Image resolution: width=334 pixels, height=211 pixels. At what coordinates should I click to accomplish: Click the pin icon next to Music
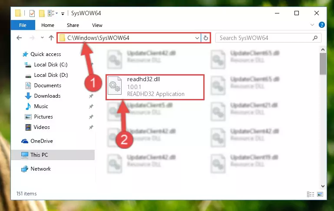pos(91,106)
